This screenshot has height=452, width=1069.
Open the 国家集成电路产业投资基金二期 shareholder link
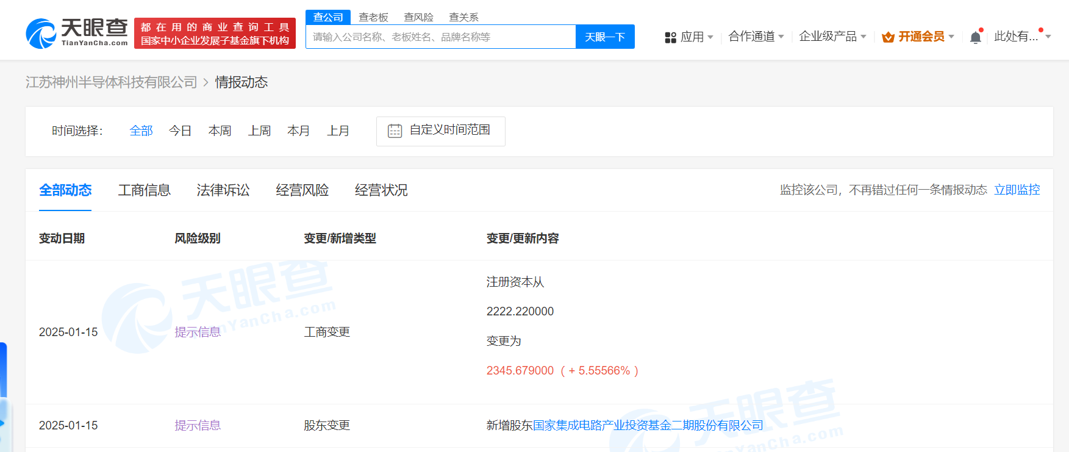[x=648, y=425]
